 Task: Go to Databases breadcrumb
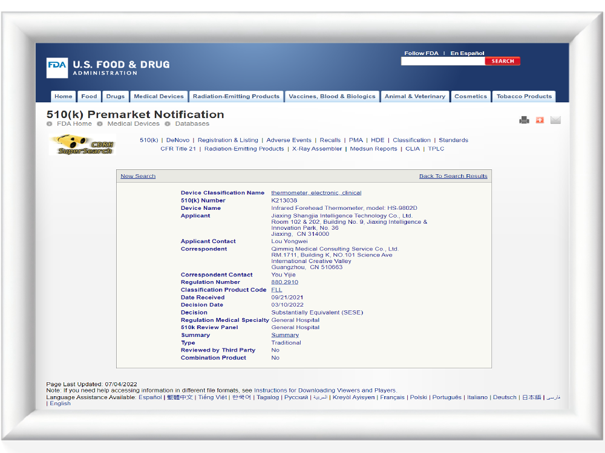pyautogui.click(x=192, y=124)
